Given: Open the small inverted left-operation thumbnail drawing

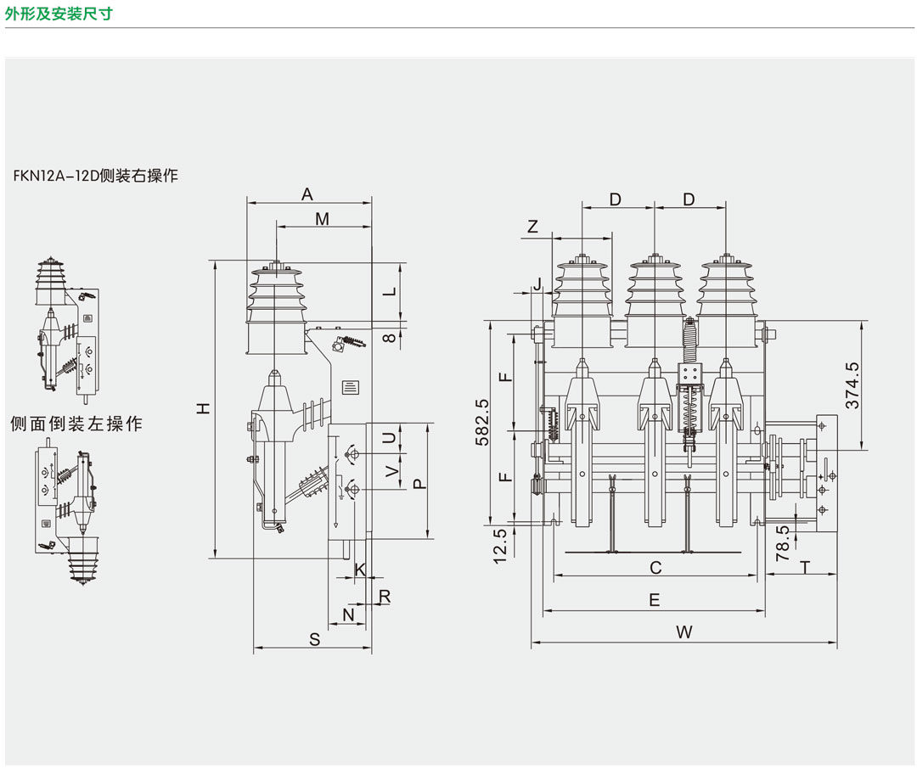Looking at the screenshot, I should tap(66, 513).
